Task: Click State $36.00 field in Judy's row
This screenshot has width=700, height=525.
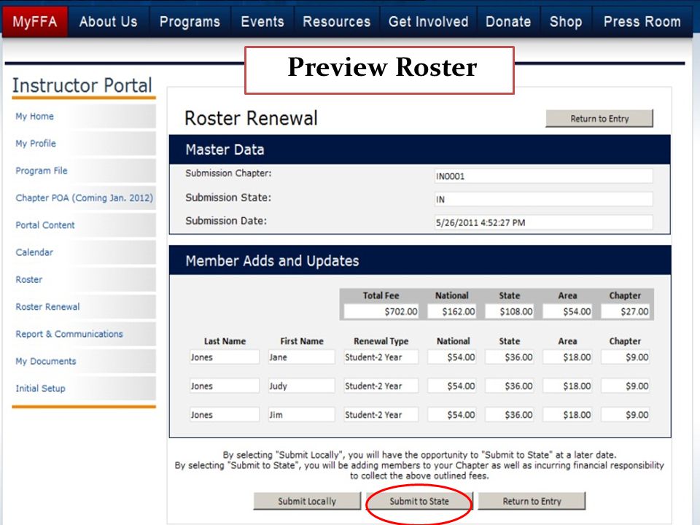Action: [510, 386]
